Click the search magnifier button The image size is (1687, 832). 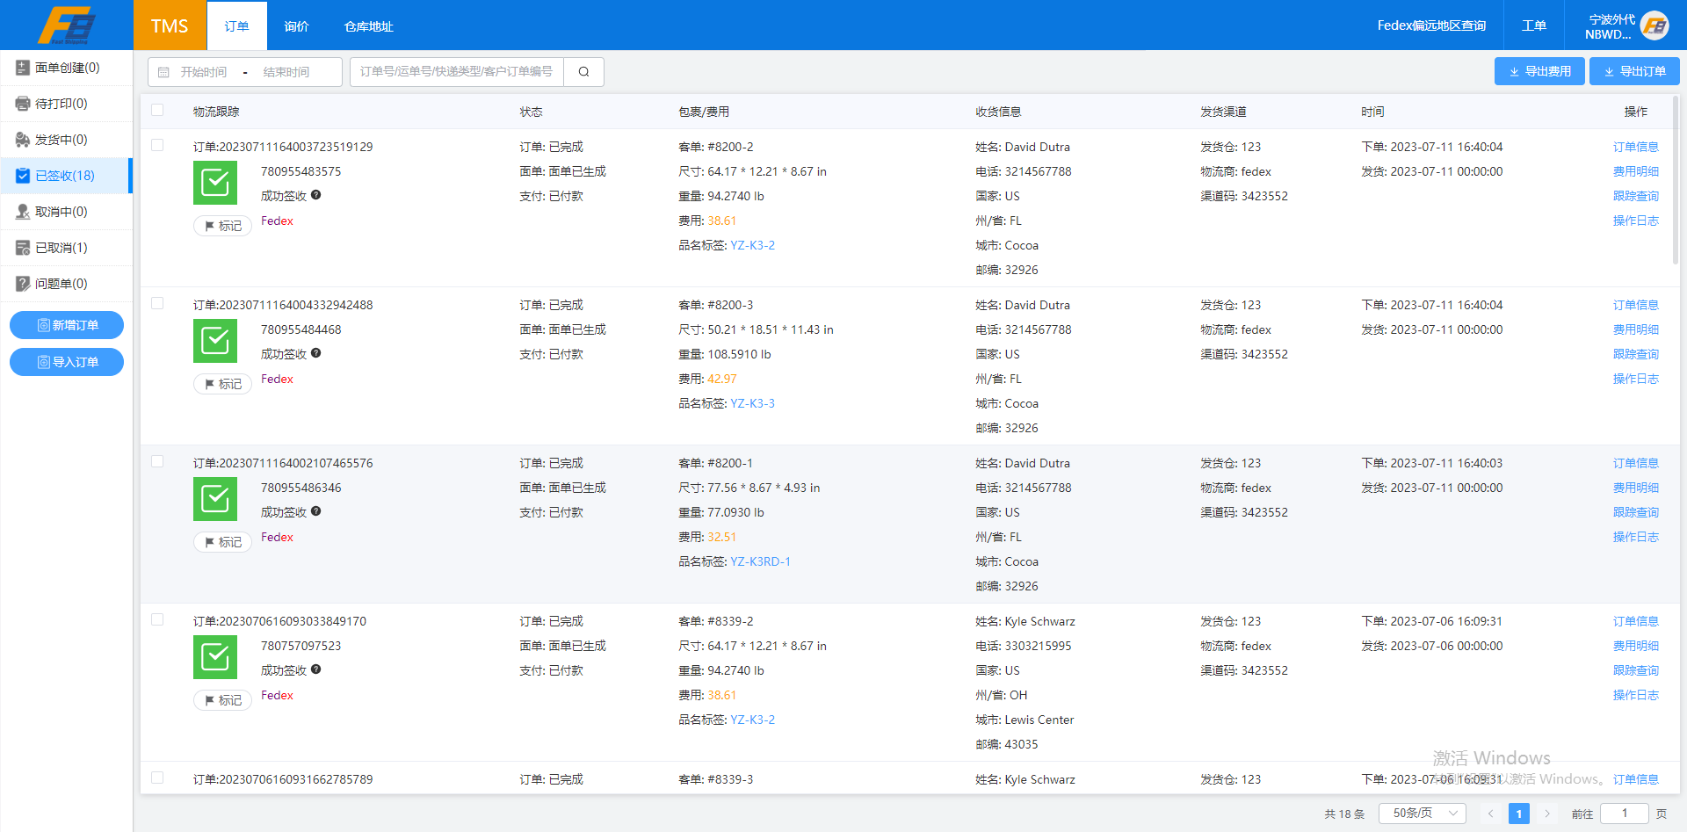pos(583,72)
